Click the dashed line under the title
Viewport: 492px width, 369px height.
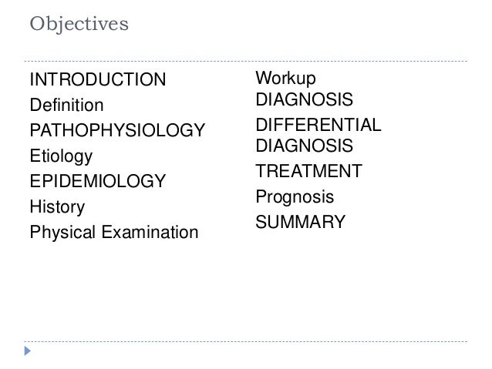pyautogui.click(x=246, y=61)
